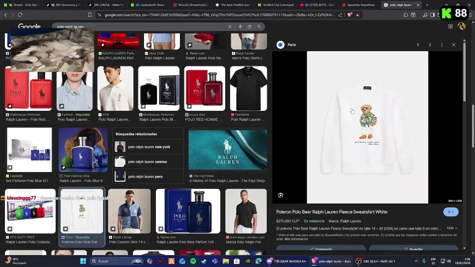This screenshot has width=475, height=267.
Task: Open Windows Start menu
Action: [x=83, y=261]
